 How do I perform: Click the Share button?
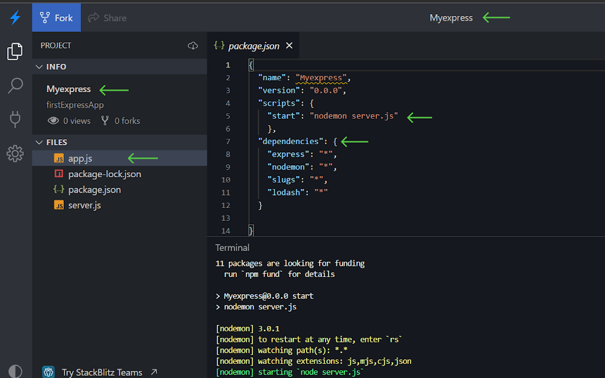click(108, 18)
